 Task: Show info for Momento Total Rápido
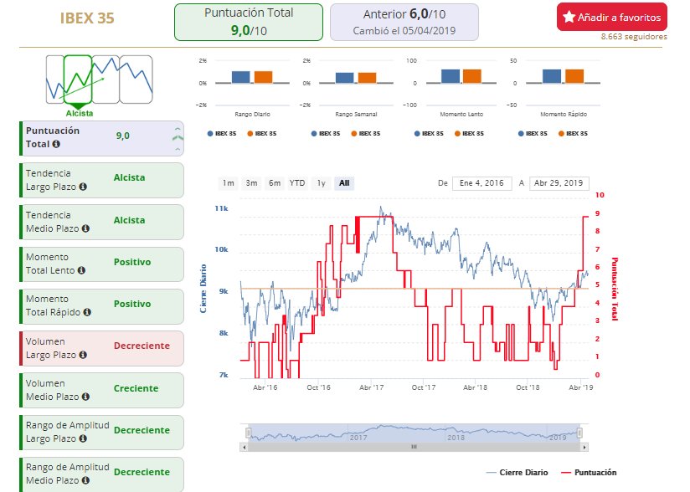click(x=87, y=312)
